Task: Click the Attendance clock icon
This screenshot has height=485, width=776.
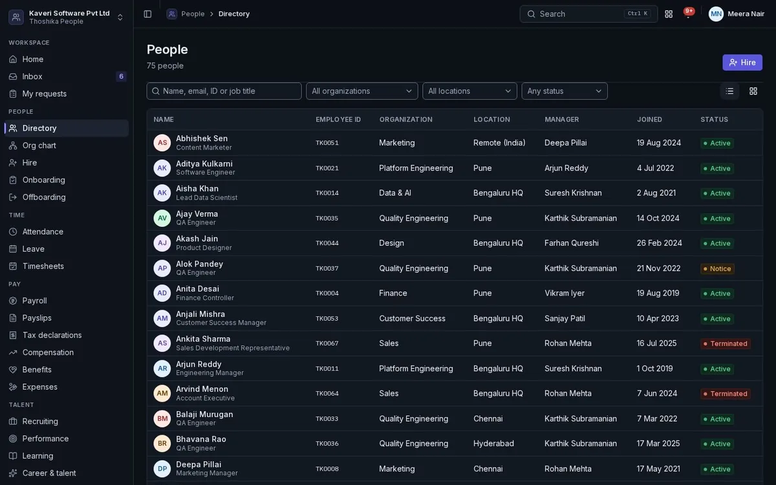Action: pyautogui.click(x=13, y=232)
